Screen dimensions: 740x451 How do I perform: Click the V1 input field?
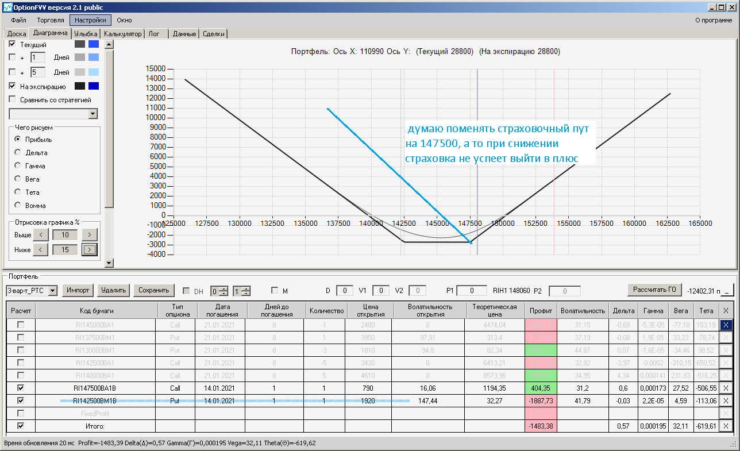(x=381, y=291)
